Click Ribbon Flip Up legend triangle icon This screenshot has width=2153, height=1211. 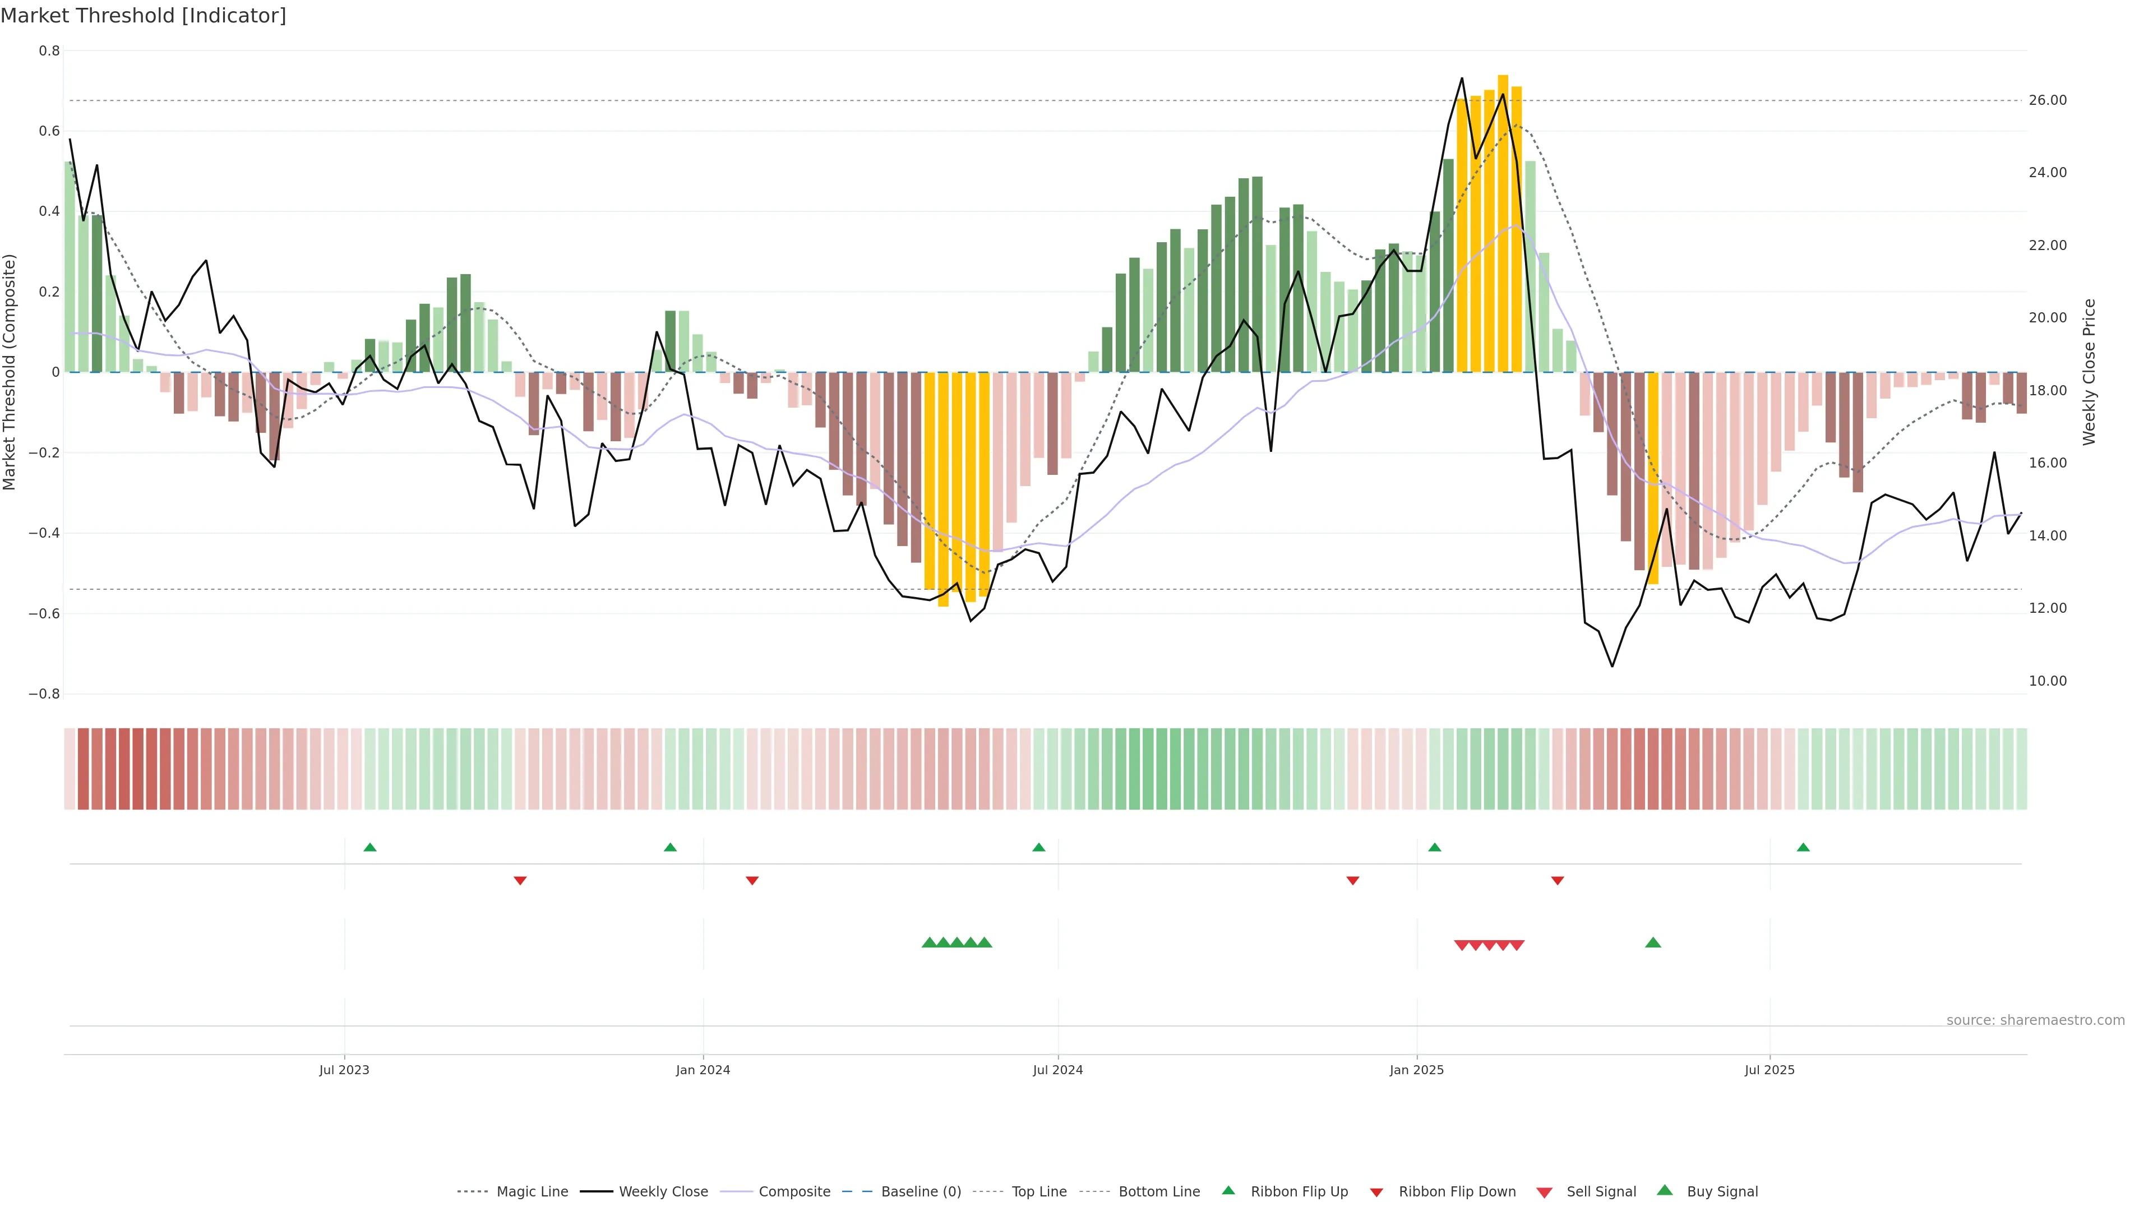[x=1228, y=1191]
